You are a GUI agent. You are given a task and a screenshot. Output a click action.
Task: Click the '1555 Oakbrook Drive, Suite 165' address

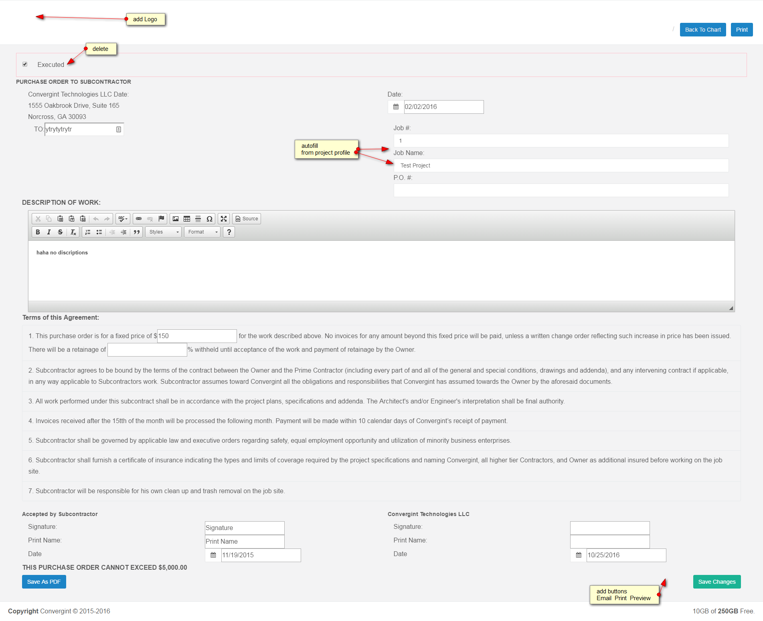click(74, 105)
